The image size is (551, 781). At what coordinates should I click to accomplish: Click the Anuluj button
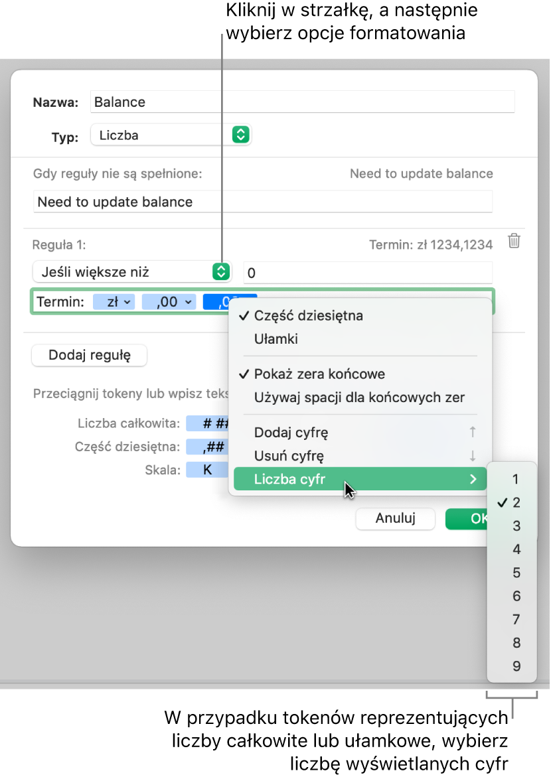[395, 518]
